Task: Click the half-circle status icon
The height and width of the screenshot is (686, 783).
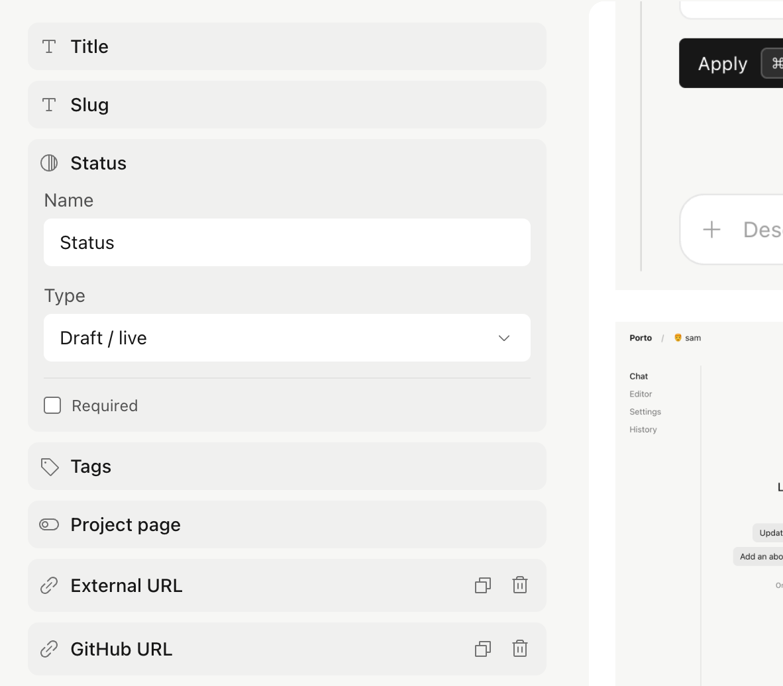Action: pos(49,163)
